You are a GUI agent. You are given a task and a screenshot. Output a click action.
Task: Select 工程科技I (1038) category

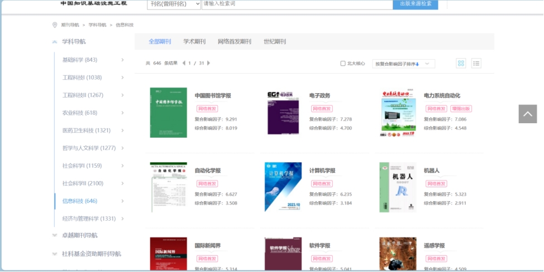(x=82, y=77)
